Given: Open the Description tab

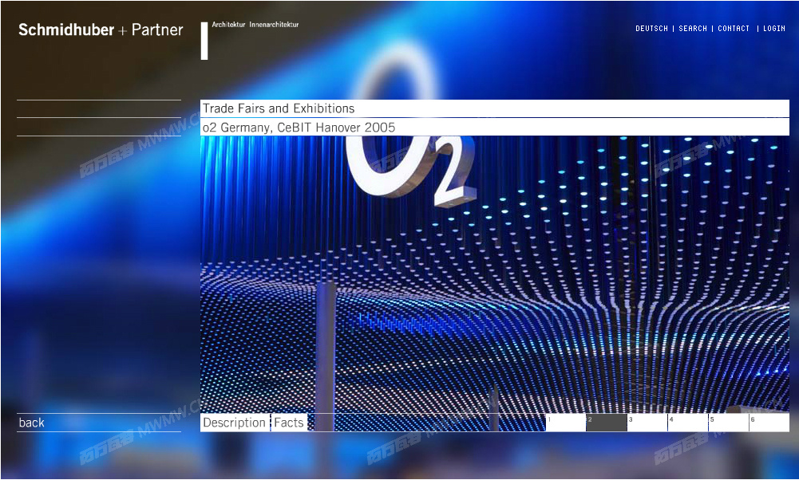Looking at the screenshot, I should pos(235,423).
